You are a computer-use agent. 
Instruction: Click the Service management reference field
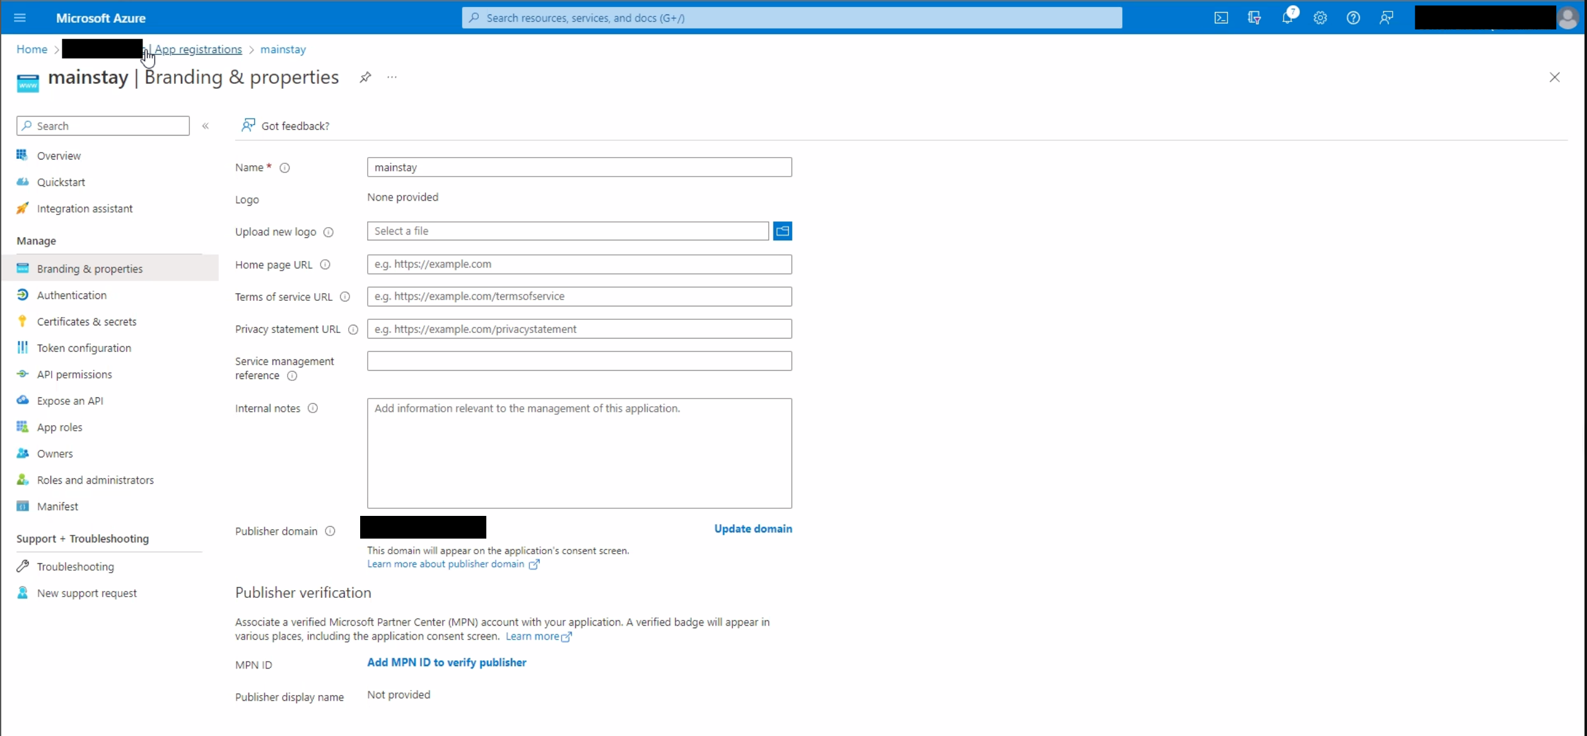[x=579, y=361]
